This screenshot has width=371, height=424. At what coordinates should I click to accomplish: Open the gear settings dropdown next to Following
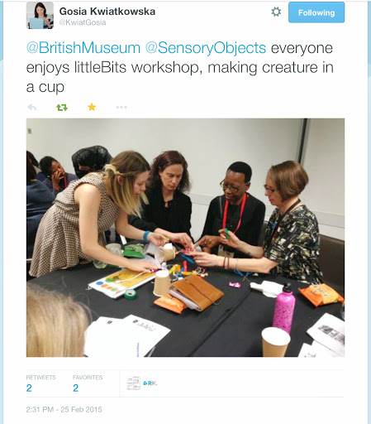pos(276,12)
